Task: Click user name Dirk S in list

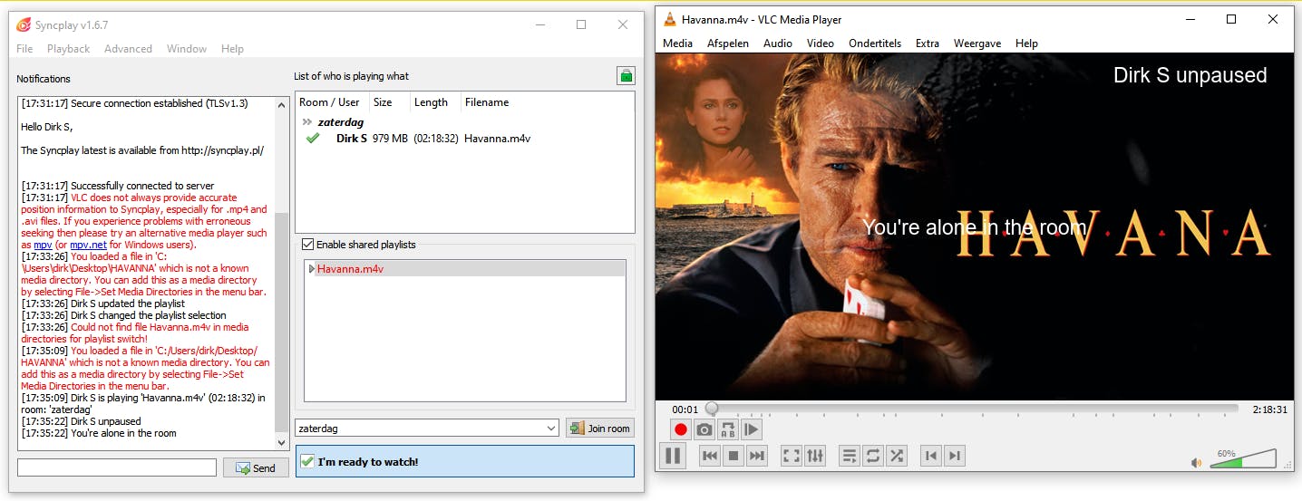Action: tap(351, 139)
